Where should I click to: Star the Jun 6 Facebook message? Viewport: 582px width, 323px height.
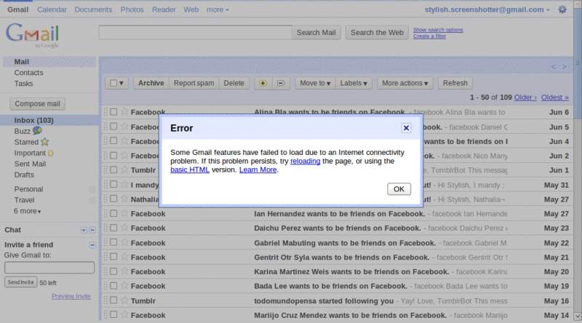(124, 112)
